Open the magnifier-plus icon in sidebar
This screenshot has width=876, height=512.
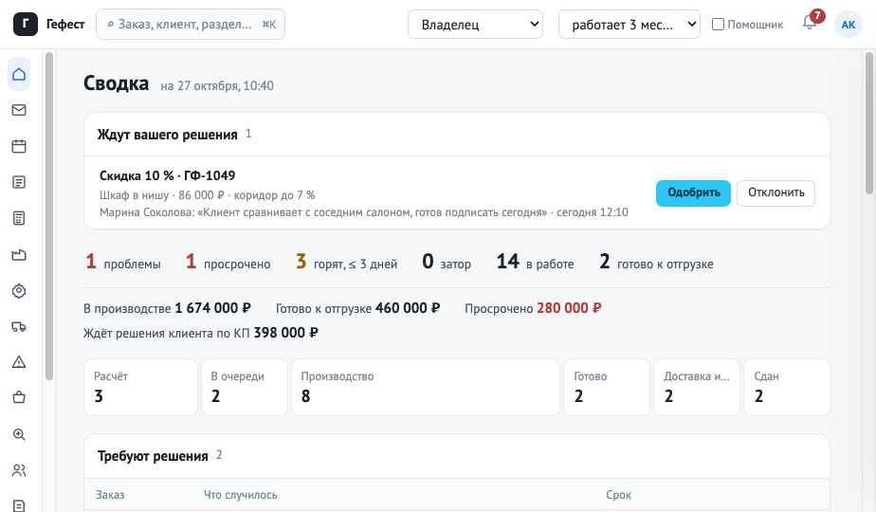[x=19, y=434]
